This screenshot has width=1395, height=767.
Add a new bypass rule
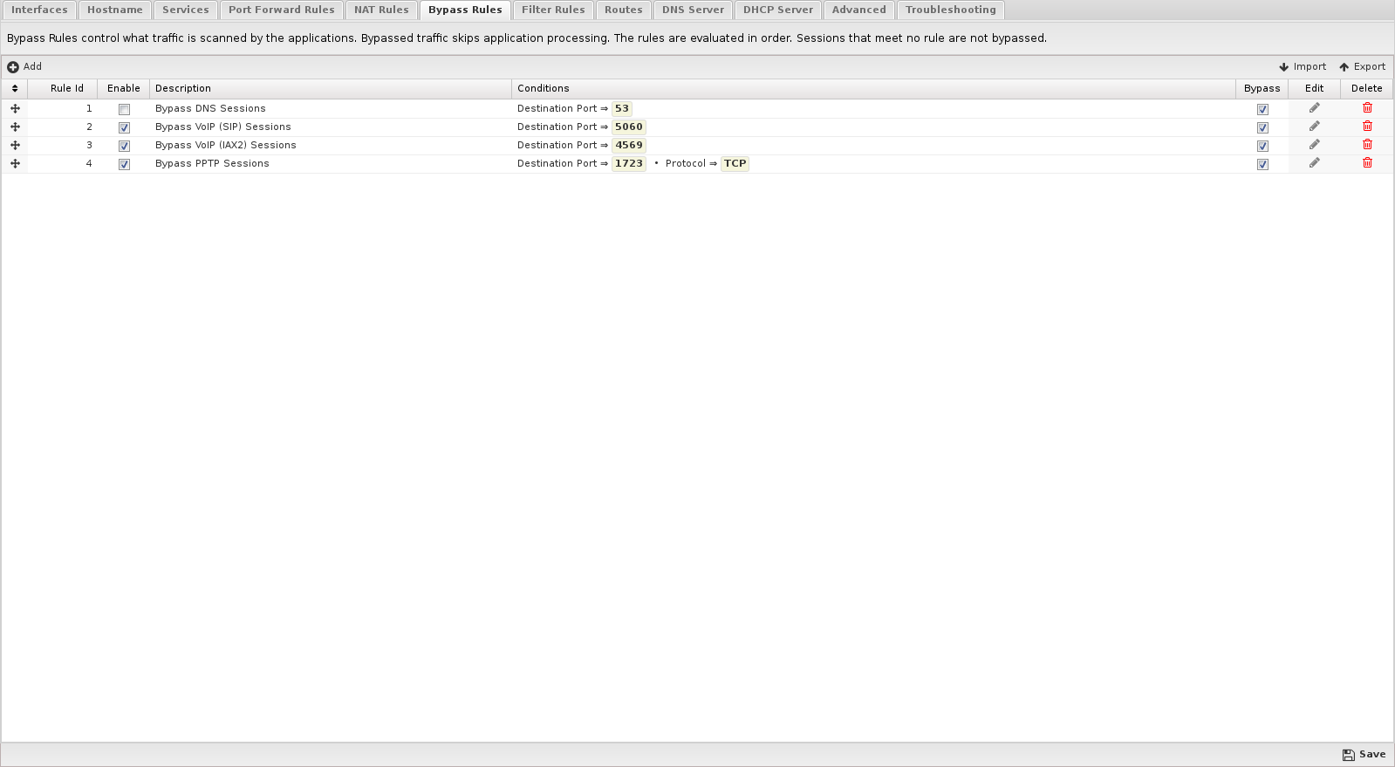click(24, 66)
